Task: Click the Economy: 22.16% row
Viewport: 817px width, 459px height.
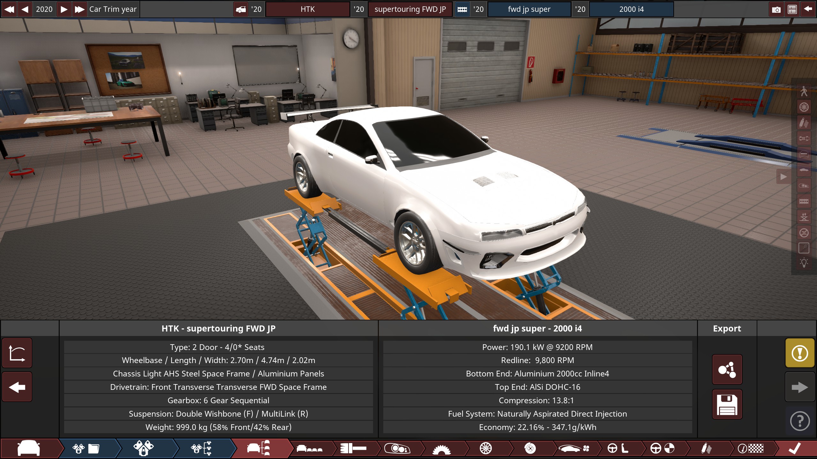Action: pyautogui.click(x=537, y=427)
